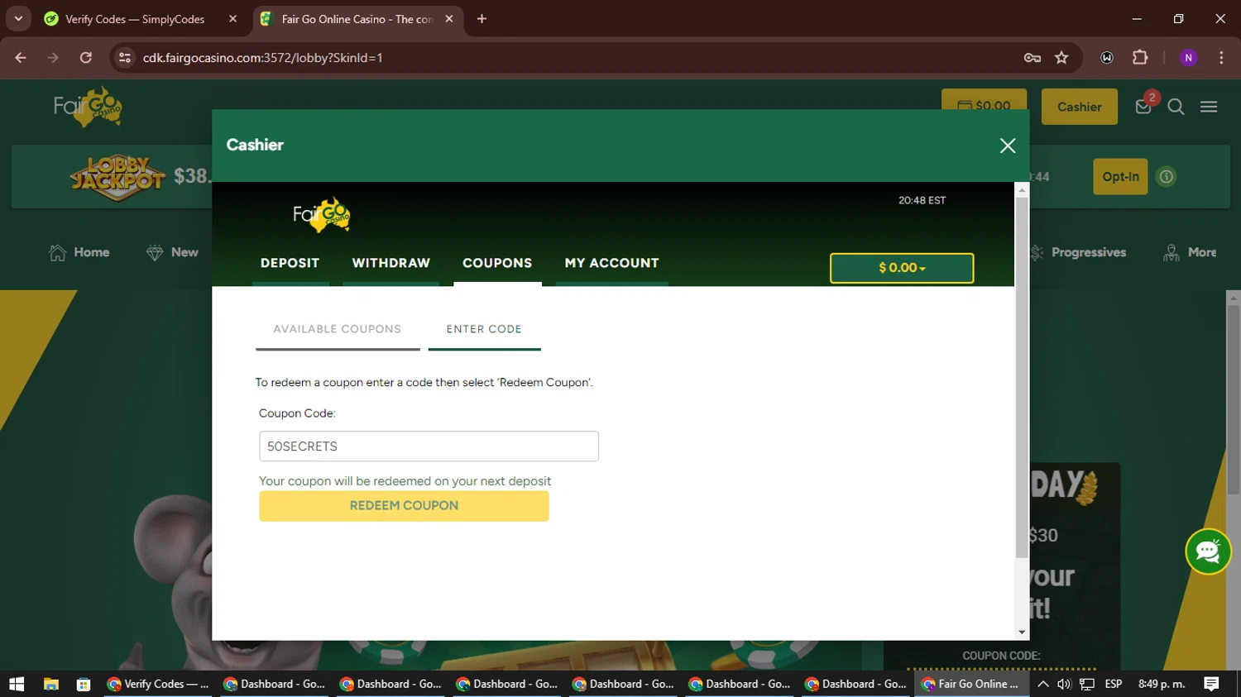Viewport: 1241px width, 697px height.
Task: Close the Fair Go Online Casino tab
Action: (449, 19)
